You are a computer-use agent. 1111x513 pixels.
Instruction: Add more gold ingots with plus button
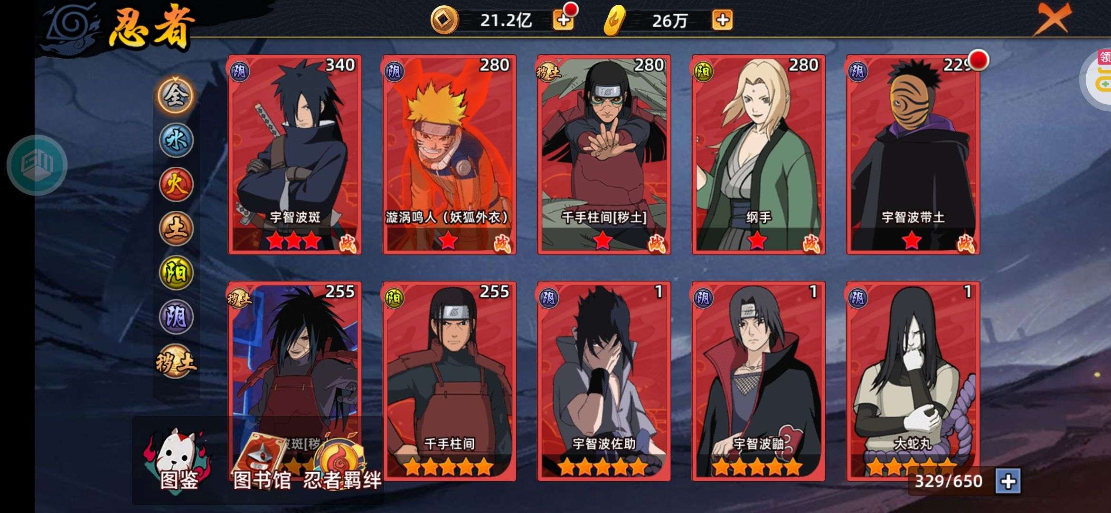(722, 20)
